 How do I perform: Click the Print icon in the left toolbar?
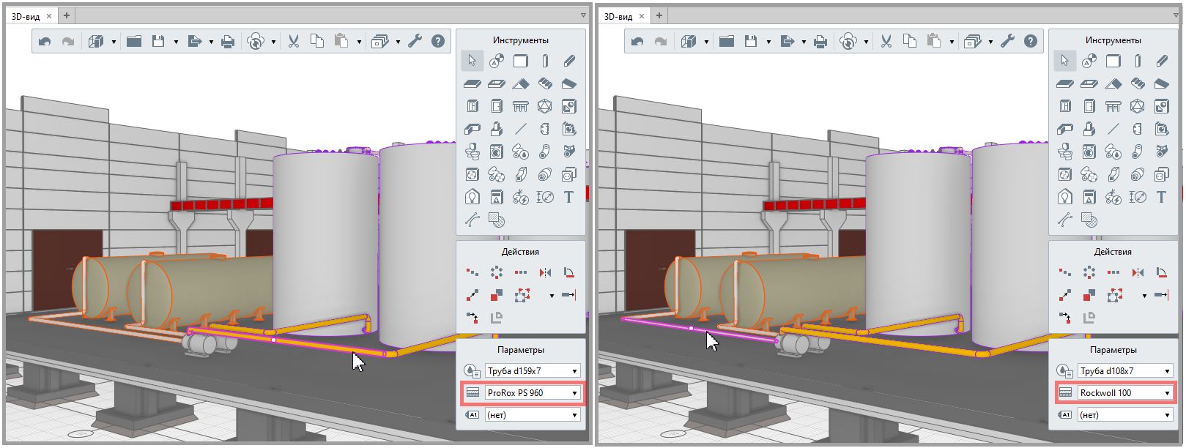point(228,42)
